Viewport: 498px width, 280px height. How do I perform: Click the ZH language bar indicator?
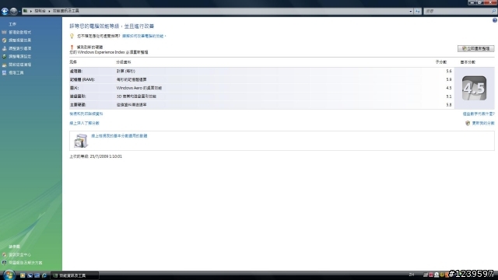[412, 275]
